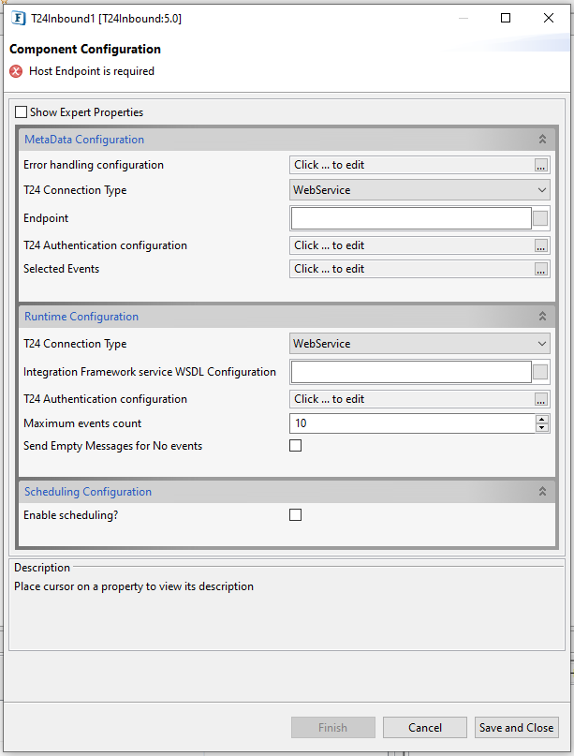Open MetaData T24 Connection Type dropdown

[x=419, y=190]
